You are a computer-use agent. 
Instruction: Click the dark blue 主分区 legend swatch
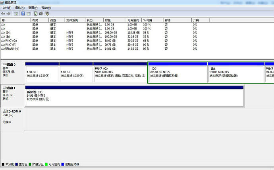(17, 164)
